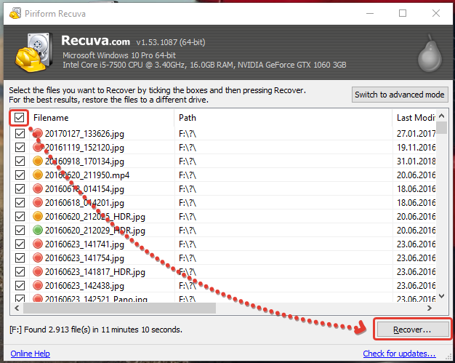Click orange status dot for 20160620_211950.mp4
455x363 pixels.
coord(39,175)
